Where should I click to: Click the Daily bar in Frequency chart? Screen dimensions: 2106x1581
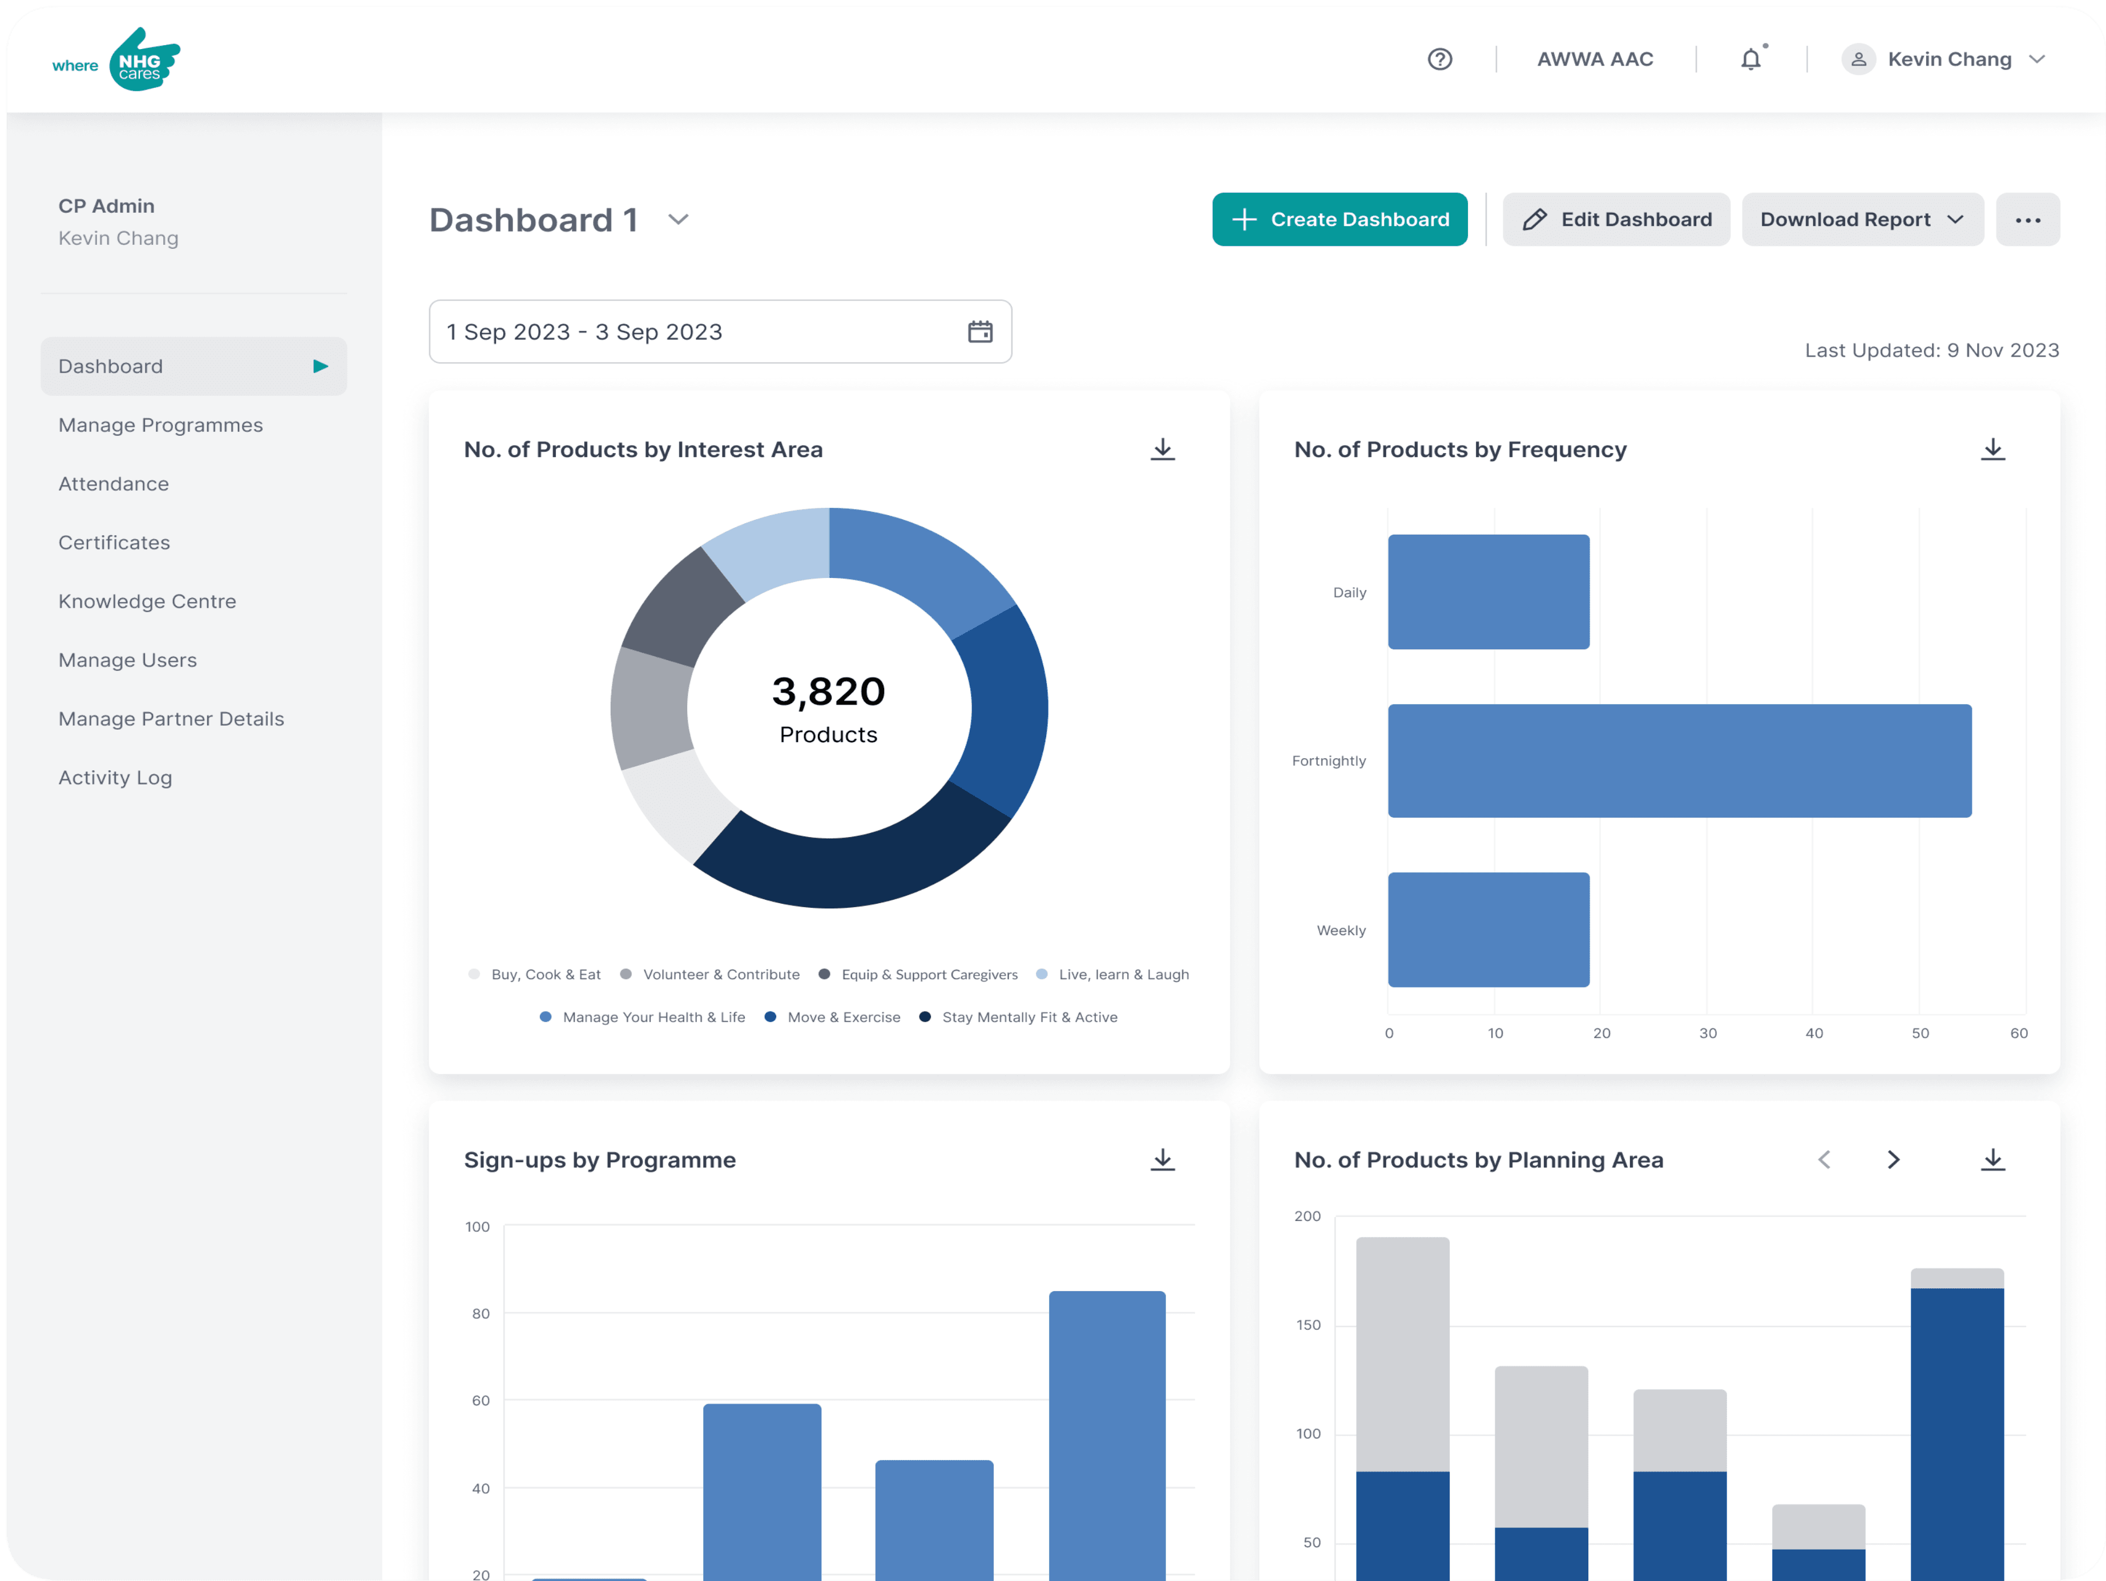tap(1488, 592)
